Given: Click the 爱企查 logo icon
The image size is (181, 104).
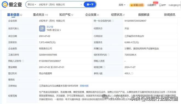Looking at the screenshot, I should pos(5,4).
